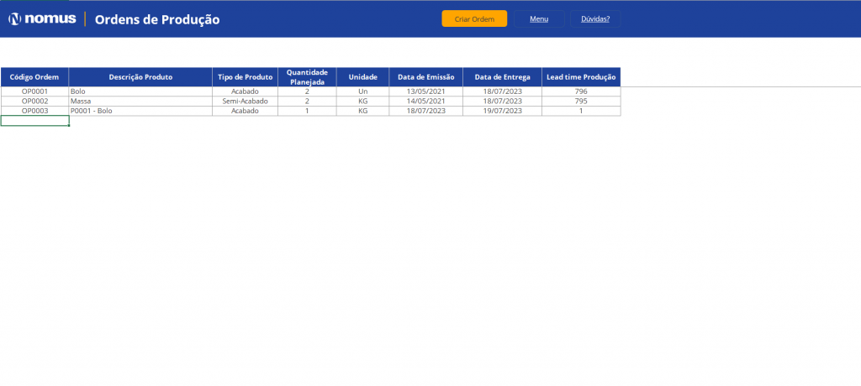Click the Massa product description cell
861x386 pixels.
tap(140, 101)
